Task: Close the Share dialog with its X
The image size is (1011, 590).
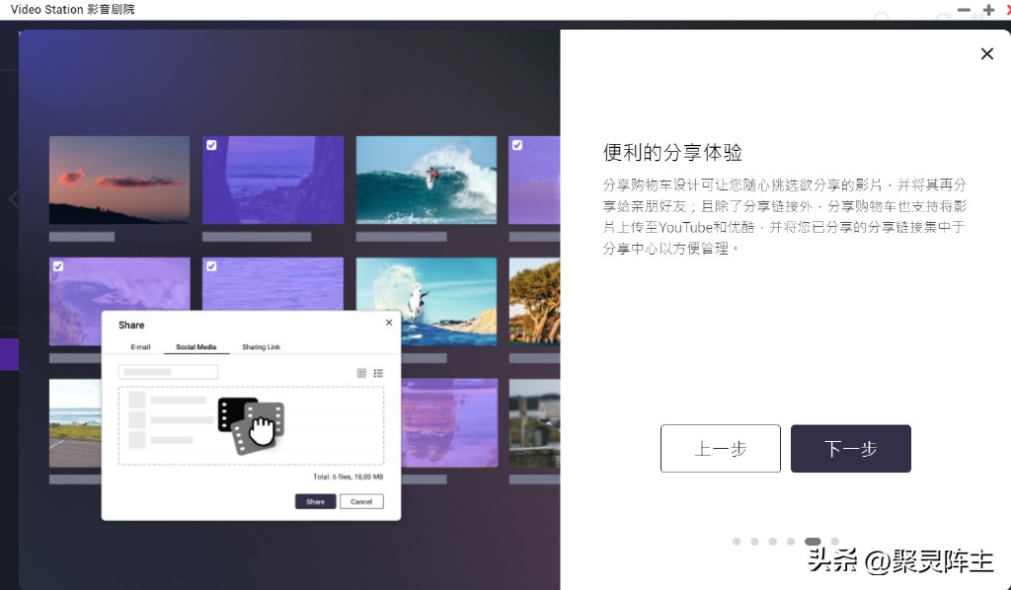Action: pos(388,322)
